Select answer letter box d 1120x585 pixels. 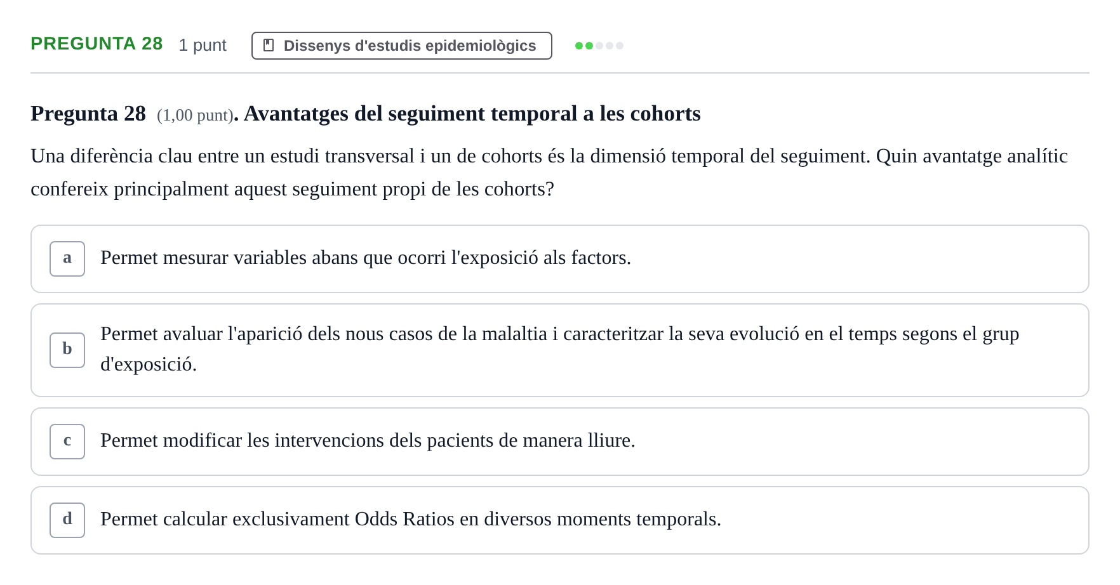click(x=67, y=520)
